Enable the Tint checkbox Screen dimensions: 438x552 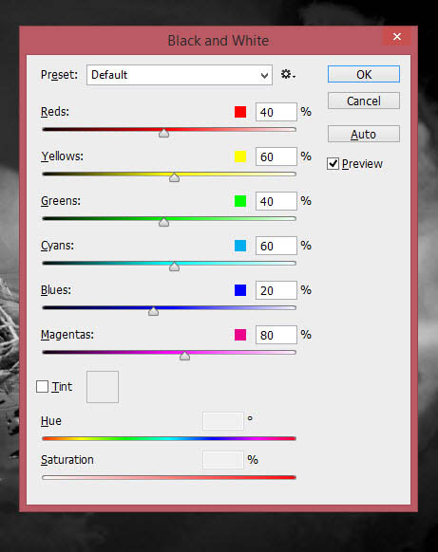(x=43, y=387)
